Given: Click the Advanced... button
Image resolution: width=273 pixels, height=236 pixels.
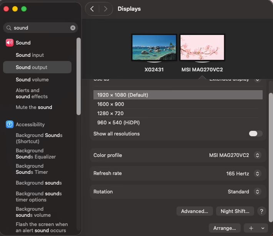Looking at the screenshot, I should [x=195, y=211].
